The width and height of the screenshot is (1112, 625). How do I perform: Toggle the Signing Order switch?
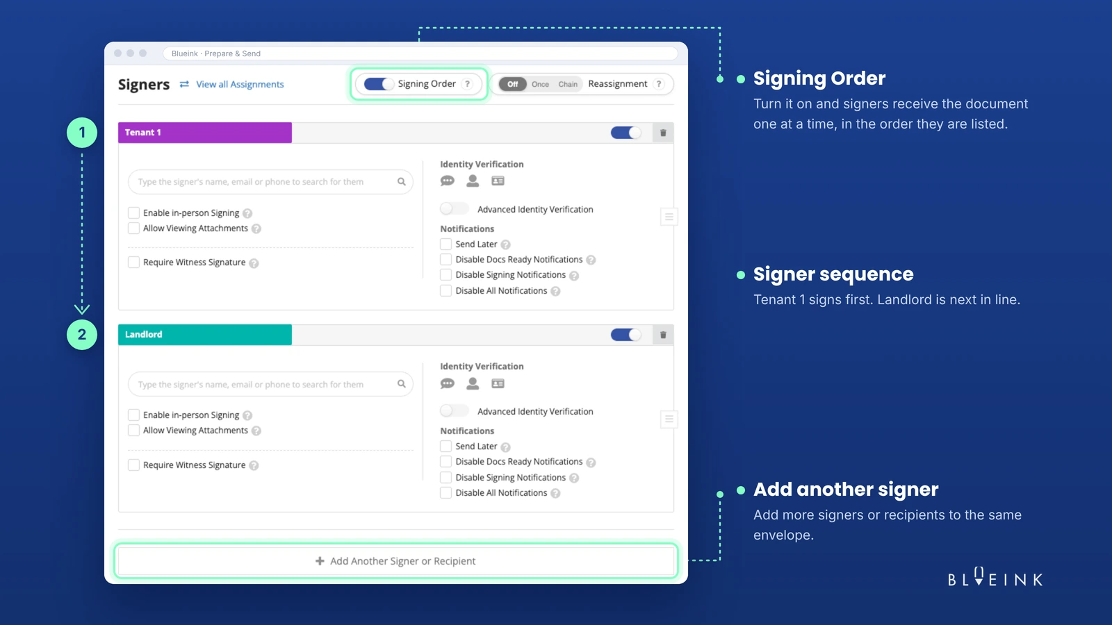coord(379,84)
